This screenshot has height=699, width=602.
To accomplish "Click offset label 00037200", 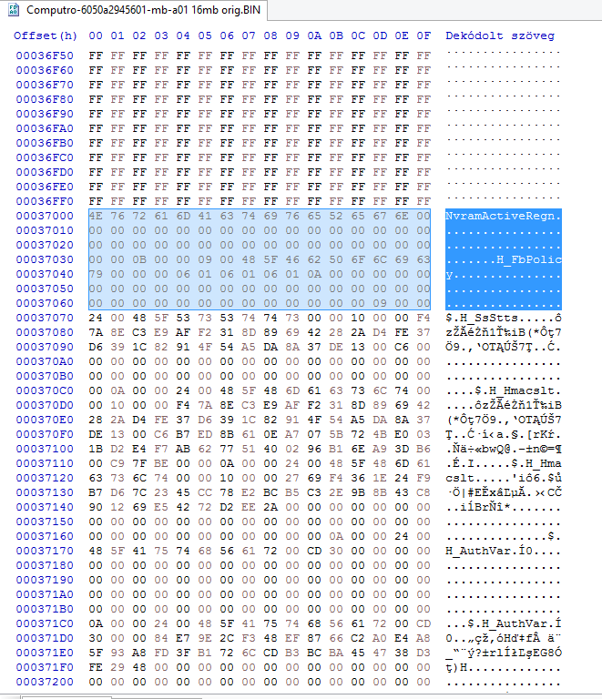I will [x=45, y=682].
